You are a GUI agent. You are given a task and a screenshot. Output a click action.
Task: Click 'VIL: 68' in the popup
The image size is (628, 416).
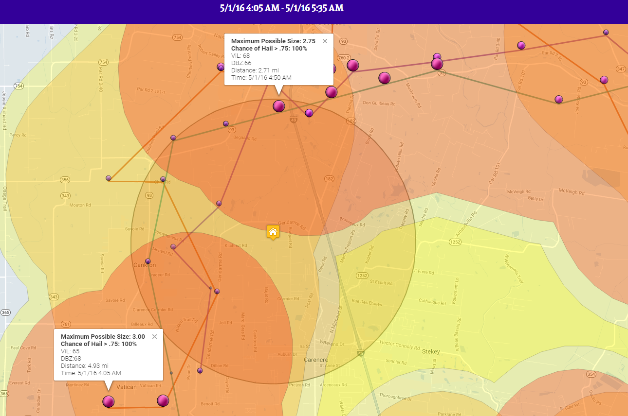240,56
